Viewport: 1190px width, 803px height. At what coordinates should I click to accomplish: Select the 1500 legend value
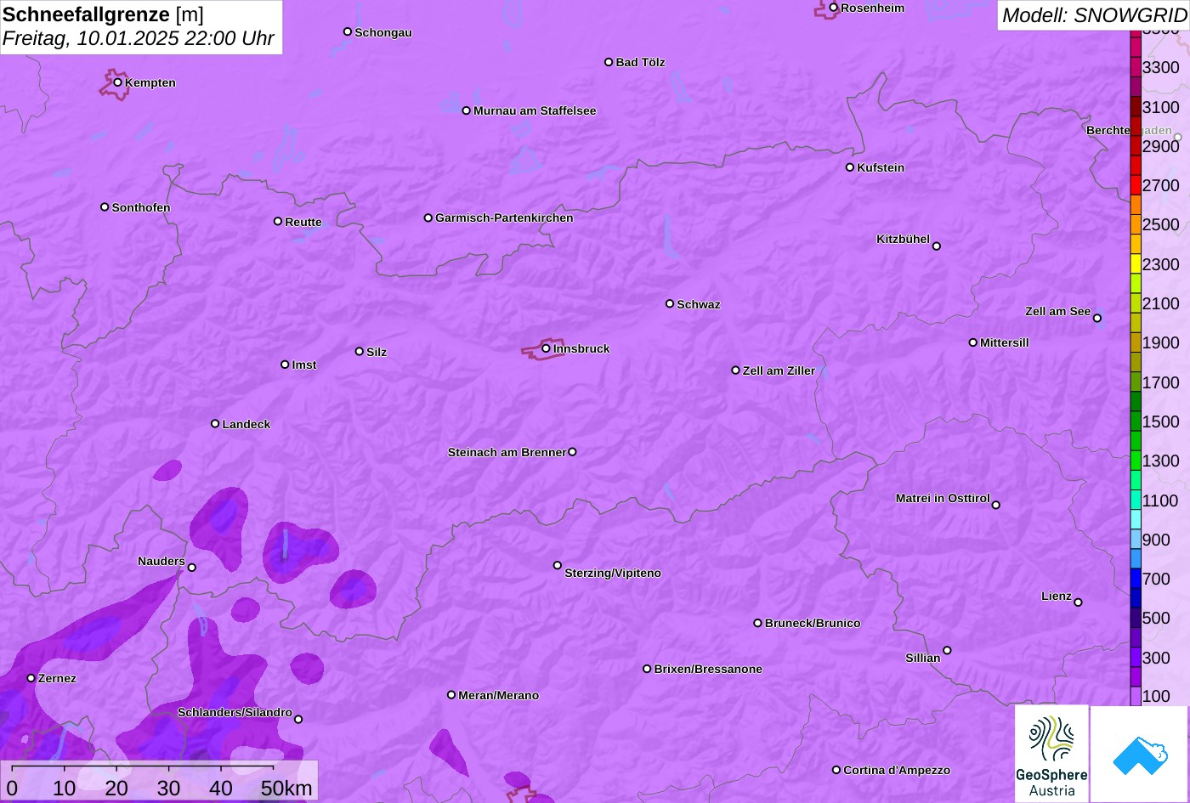1161,421
